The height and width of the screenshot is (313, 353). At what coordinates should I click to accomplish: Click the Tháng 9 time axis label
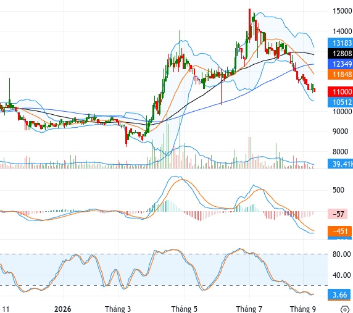(303, 309)
